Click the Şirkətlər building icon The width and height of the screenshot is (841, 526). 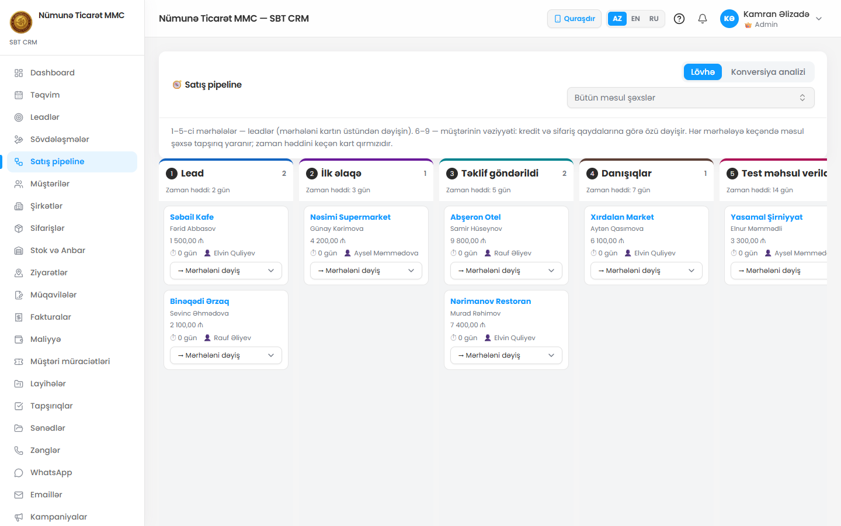click(19, 206)
